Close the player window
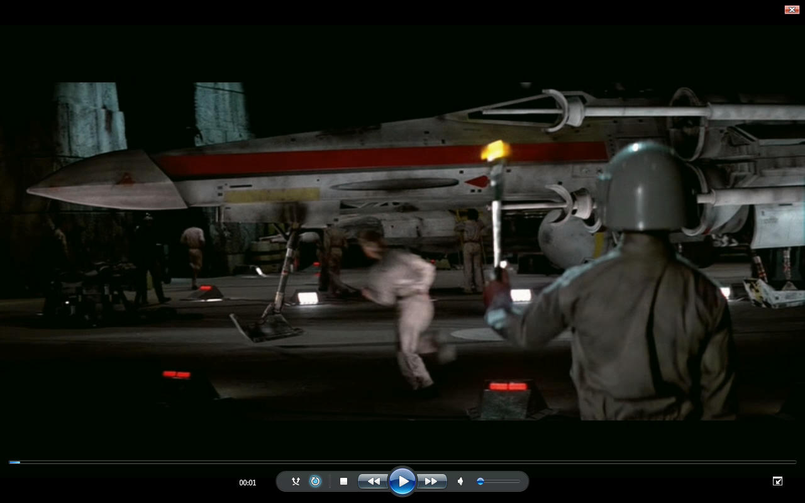 pyautogui.click(x=792, y=9)
